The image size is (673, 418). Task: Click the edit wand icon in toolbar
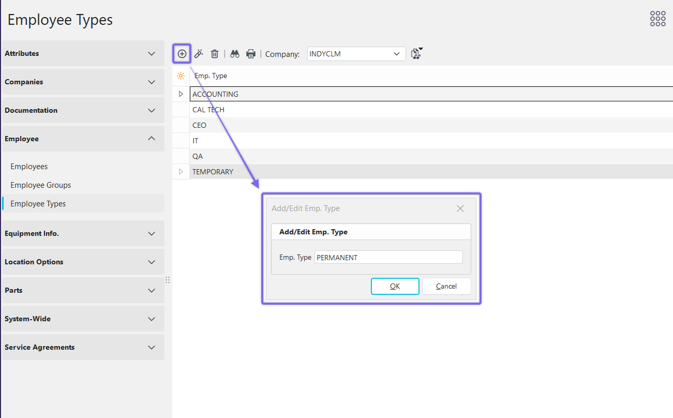click(199, 54)
